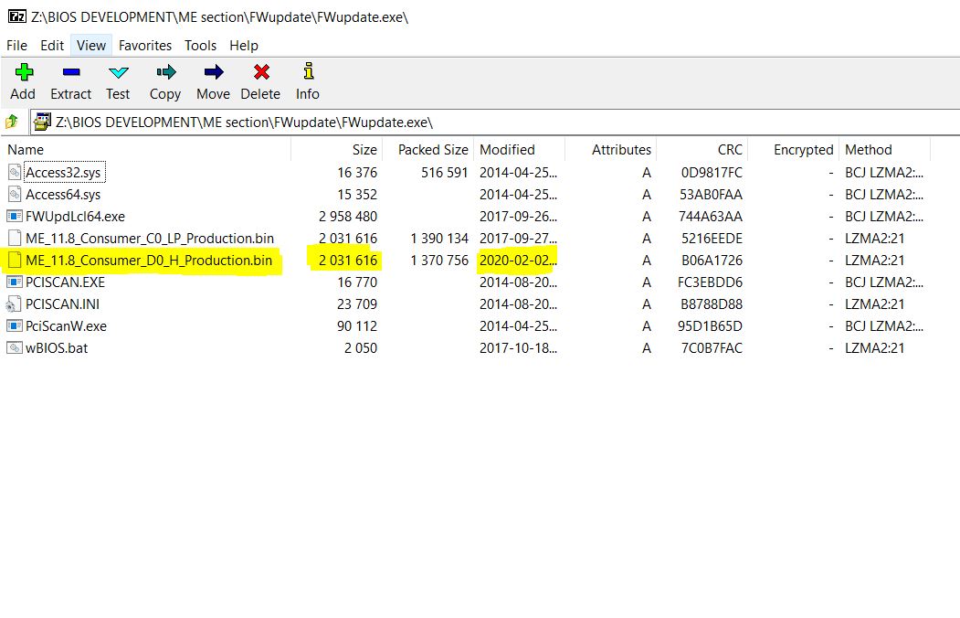Click the packed size 516 591
Viewport: 960px width, 618px height.
click(445, 173)
